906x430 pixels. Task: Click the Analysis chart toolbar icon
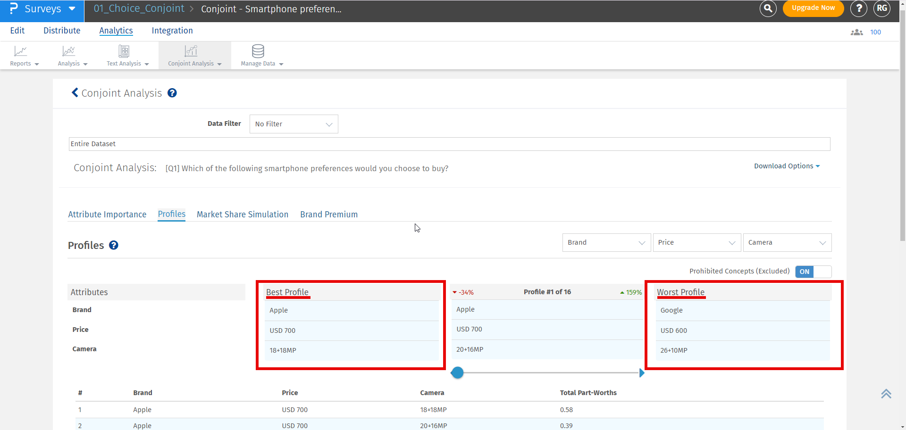coord(69,51)
